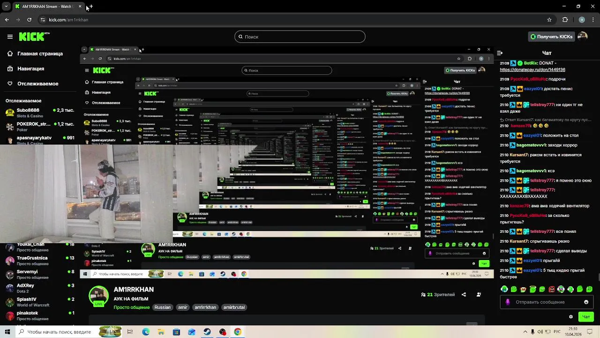This screenshot has width=600, height=338.
Task: Open Subo8686 channel in sidebar
Action: point(40,112)
